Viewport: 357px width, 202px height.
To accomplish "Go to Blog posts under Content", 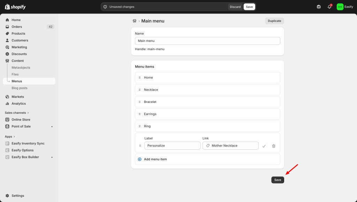I will pyautogui.click(x=20, y=88).
